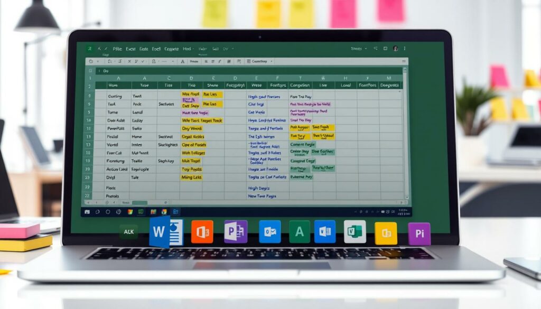Click the square window icon in title bar
The width and height of the screenshot is (541, 309).
385,49
